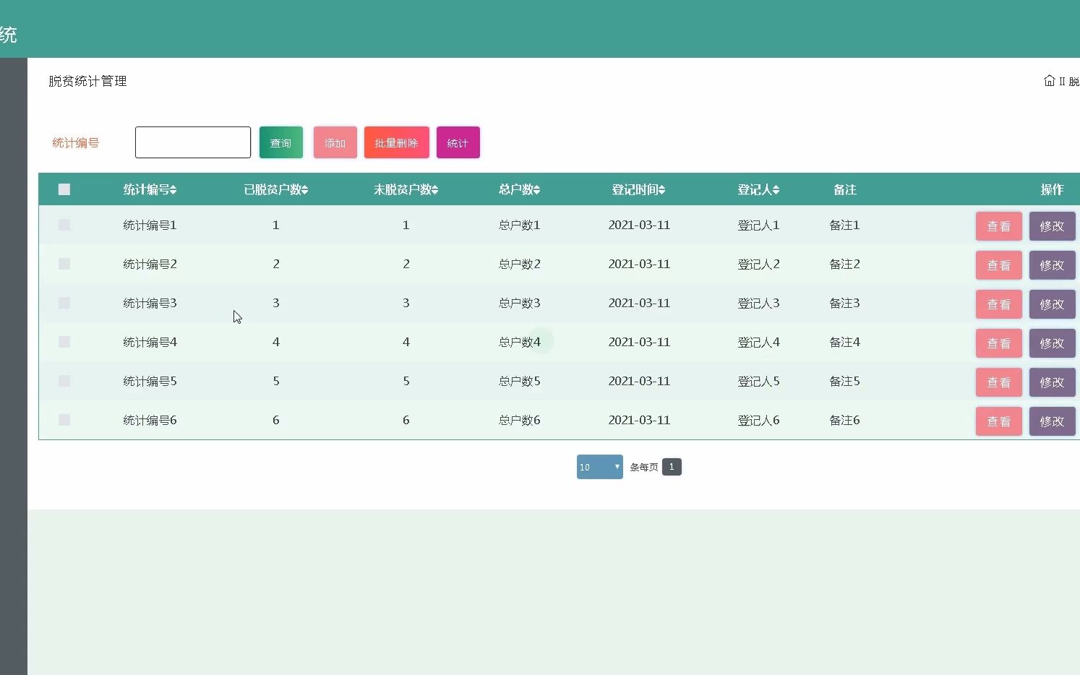The width and height of the screenshot is (1080, 675).
Task: Click the home icon in breadcrumb
Action: 1050,81
